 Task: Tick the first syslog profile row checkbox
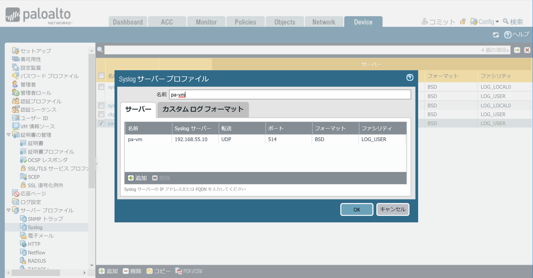point(101,86)
